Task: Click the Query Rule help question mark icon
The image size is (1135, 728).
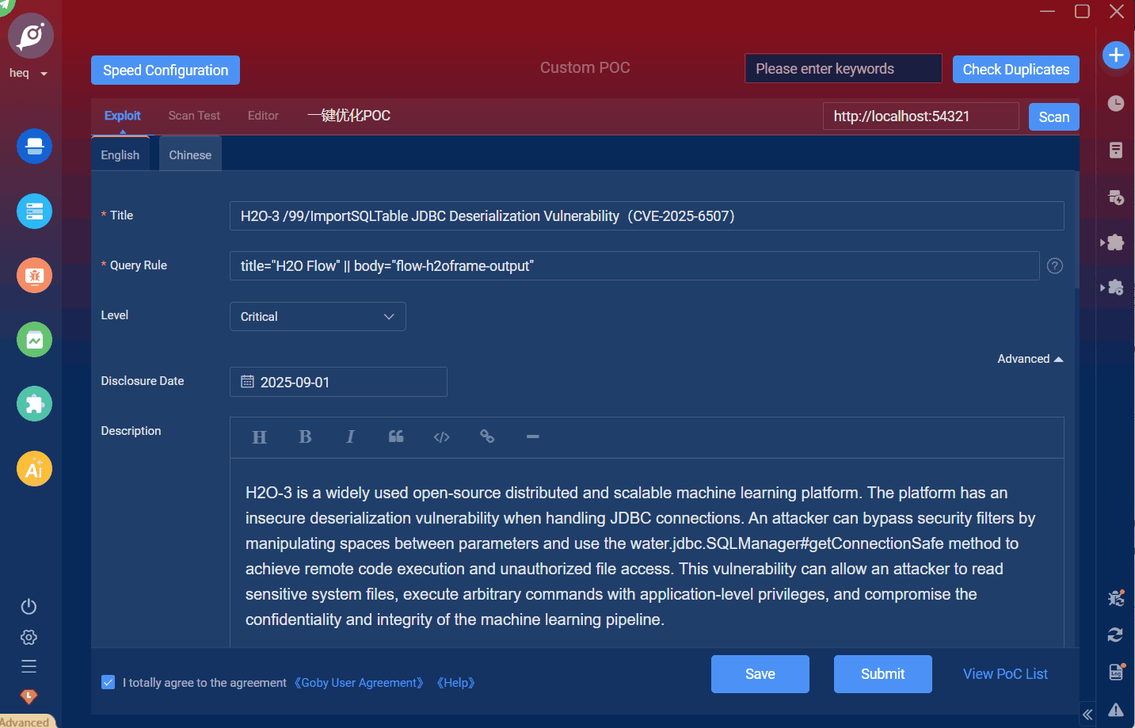Action: pyautogui.click(x=1055, y=266)
